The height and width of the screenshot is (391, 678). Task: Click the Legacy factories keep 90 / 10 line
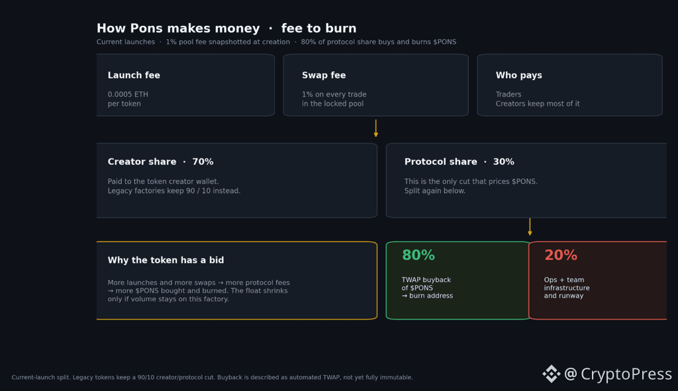pos(174,191)
